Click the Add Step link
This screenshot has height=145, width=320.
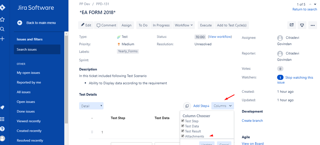(x=201, y=106)
